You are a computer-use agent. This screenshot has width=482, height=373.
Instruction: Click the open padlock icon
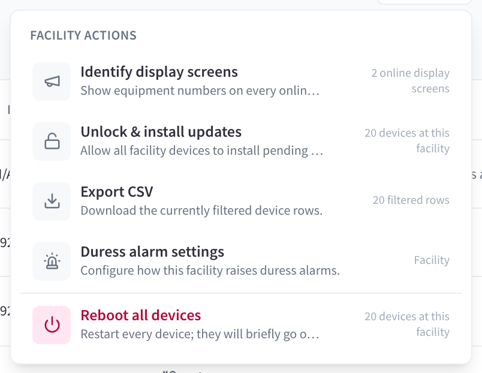point(52,142)
